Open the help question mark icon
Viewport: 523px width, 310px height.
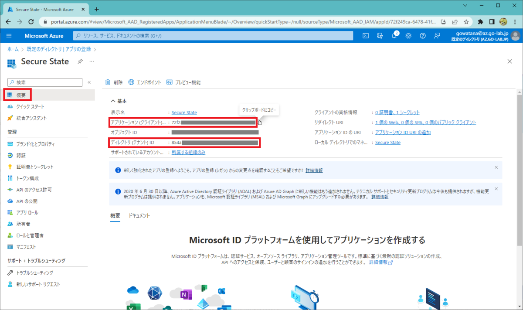422,36
